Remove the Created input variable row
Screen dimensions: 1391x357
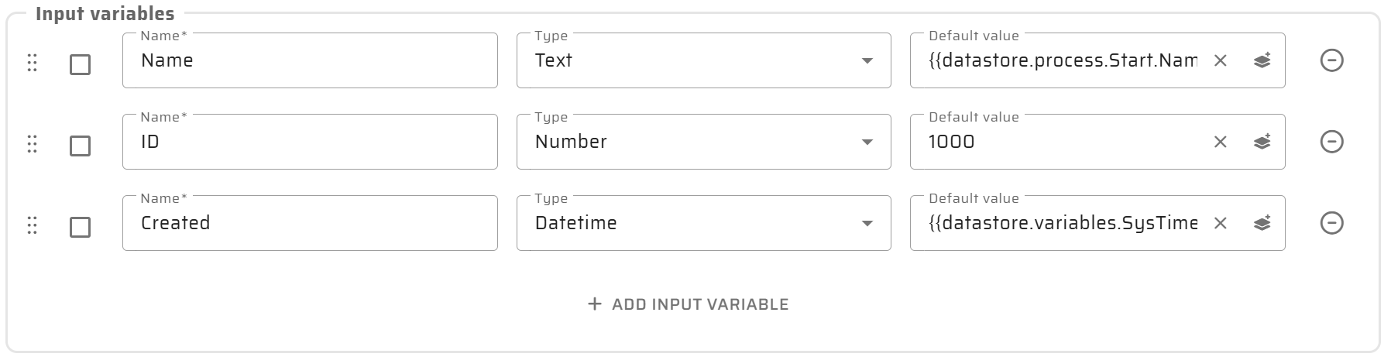point(1331,223)
